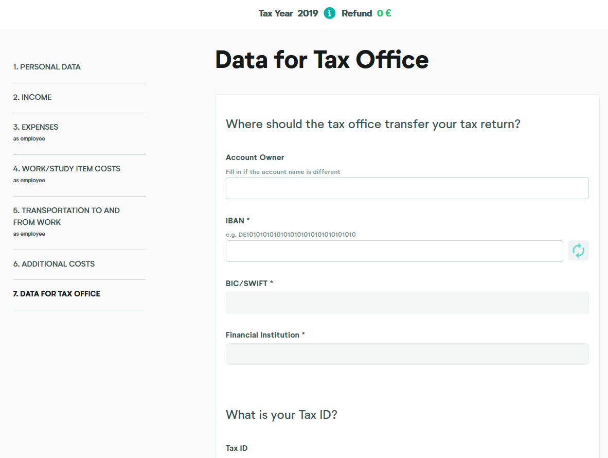Click the IBAN refresh icon
This screenshot has height=458, width=608.
click(578, 251)
